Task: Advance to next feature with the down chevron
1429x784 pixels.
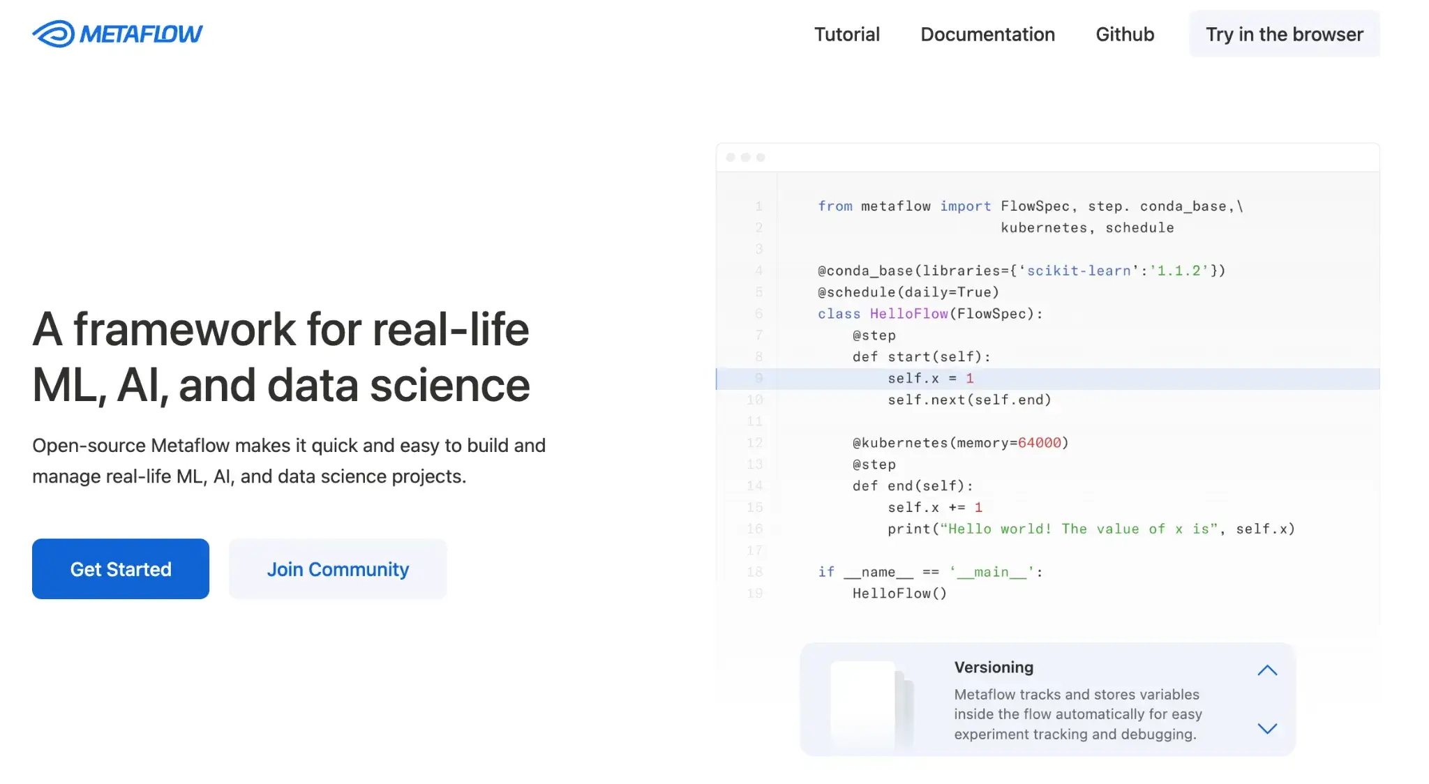Action: click(x=1267, y=729)
